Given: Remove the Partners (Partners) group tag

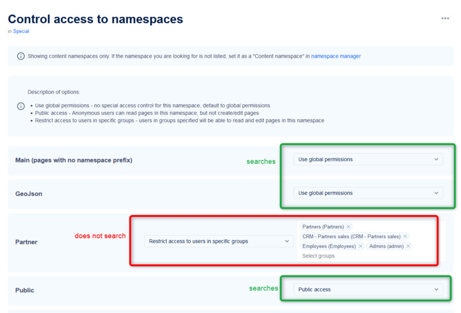Looking at the screenshot, I should pos(349,227).
